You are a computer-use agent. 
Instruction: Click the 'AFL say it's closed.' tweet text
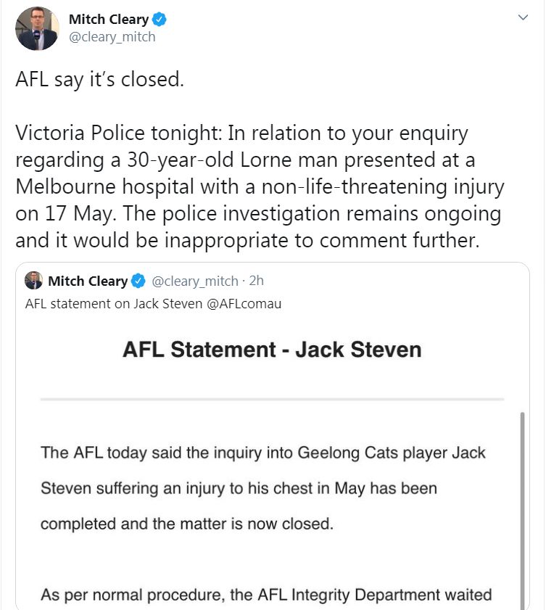click(99, 80)
